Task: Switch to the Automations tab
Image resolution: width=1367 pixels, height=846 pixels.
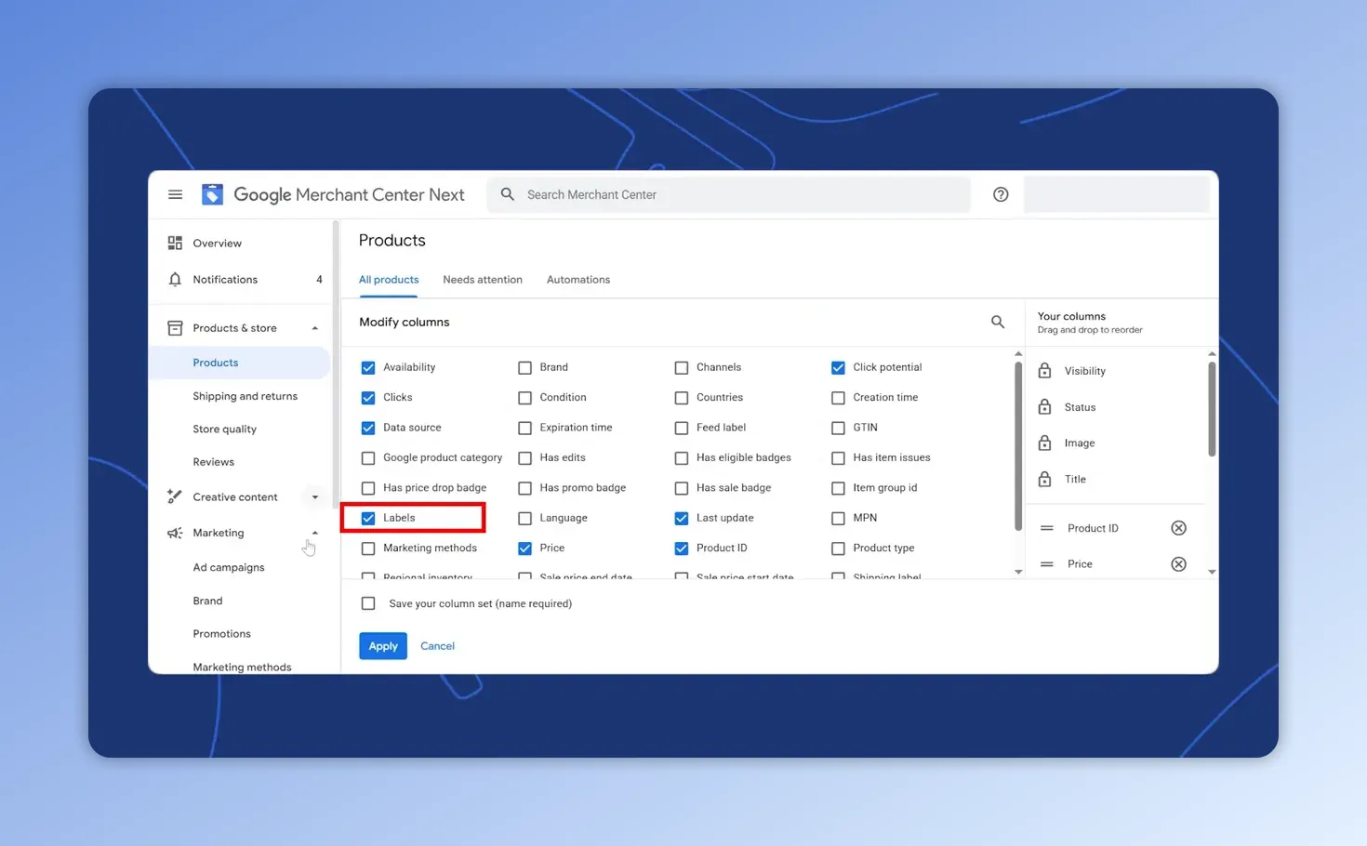Action: 578,280
